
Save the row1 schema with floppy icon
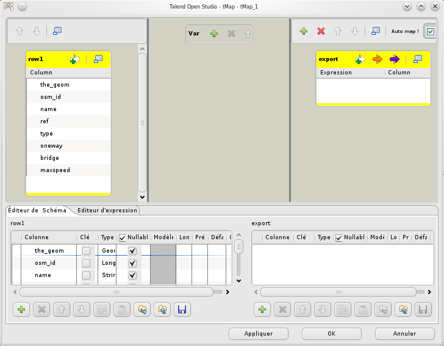click(x=181, y=309)
